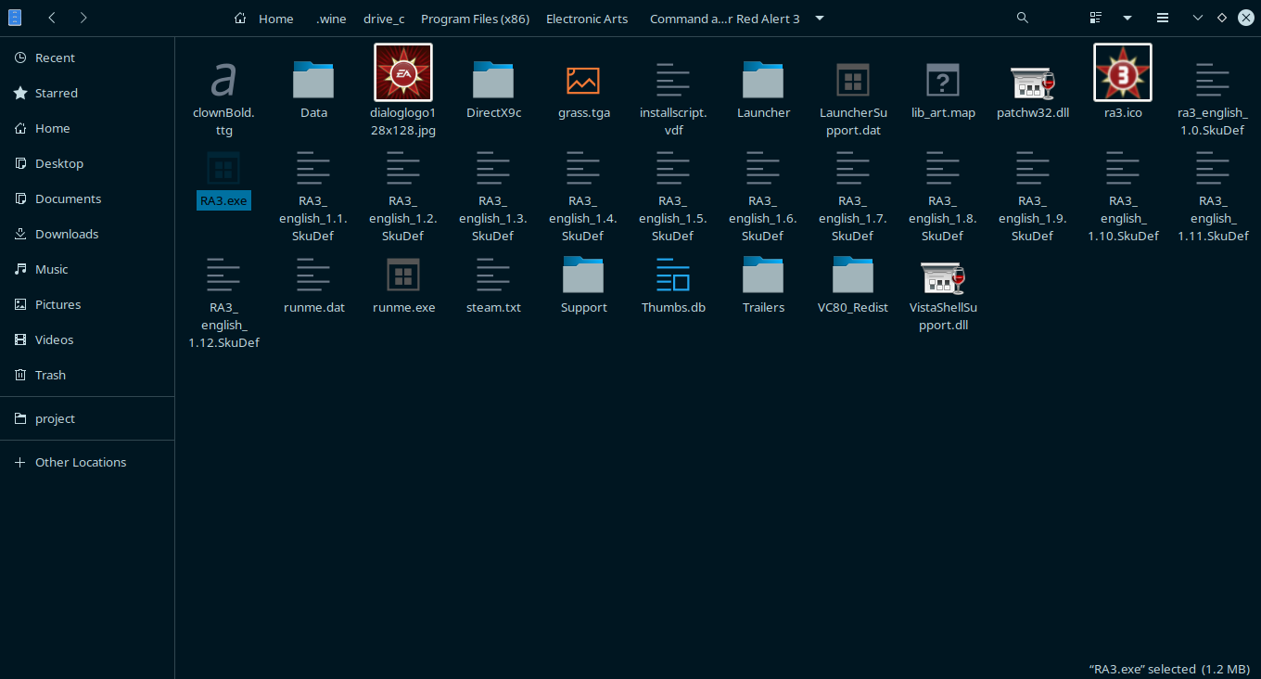
Task: Open Documents in the sidebar
Action: 87,199
